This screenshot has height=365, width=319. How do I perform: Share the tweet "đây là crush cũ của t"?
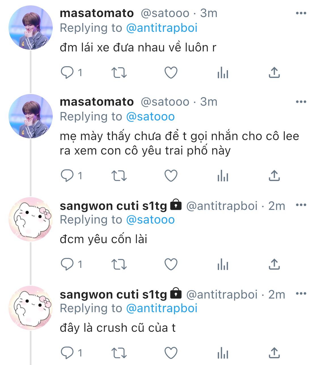(274, 353)
